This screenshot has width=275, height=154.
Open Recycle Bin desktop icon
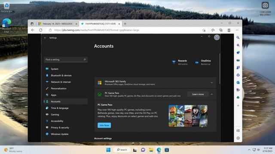click(x=6, y=8)
